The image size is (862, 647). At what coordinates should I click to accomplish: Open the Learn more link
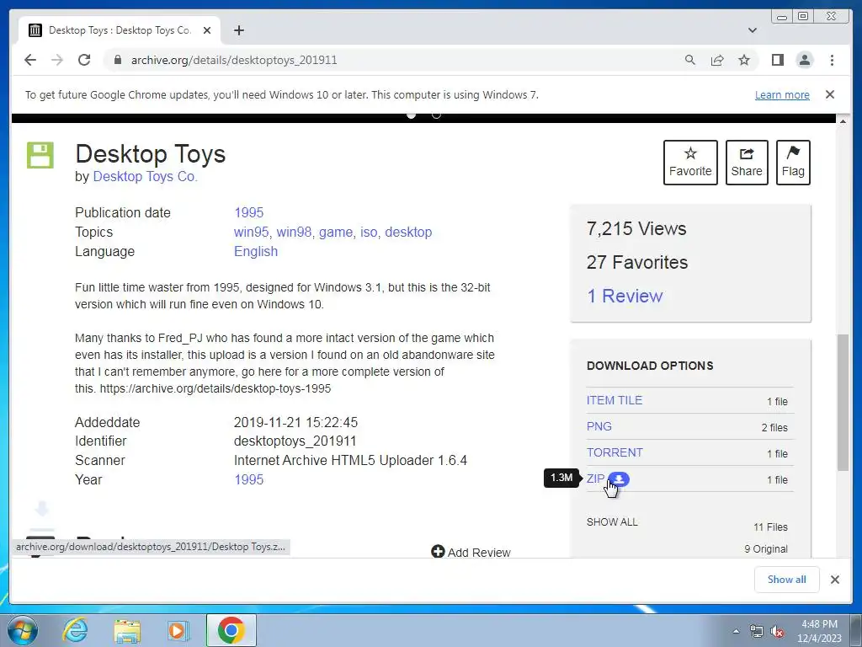click(x=782, y=94)
